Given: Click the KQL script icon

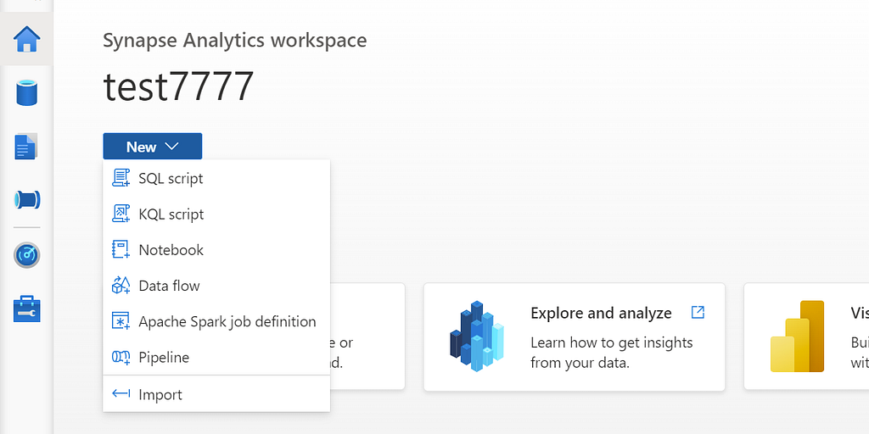Looking at the screenshot, I should click(x=121, y=214).
